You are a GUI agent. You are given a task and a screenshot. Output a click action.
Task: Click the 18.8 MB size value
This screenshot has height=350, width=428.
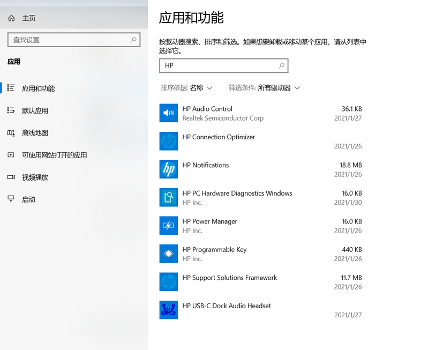[351, 165]
